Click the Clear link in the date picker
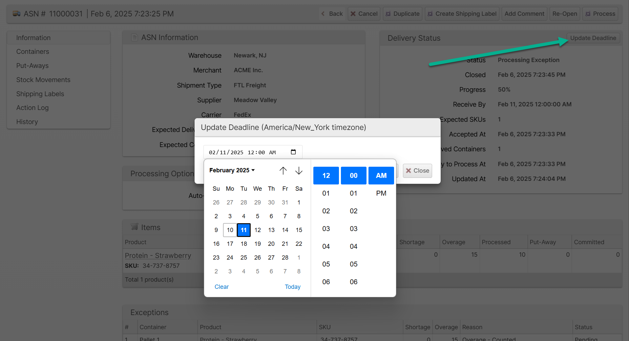 (x=221, y=287)
